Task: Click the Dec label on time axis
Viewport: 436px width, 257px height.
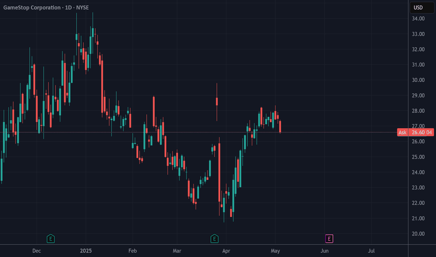Action: (36, 251)
